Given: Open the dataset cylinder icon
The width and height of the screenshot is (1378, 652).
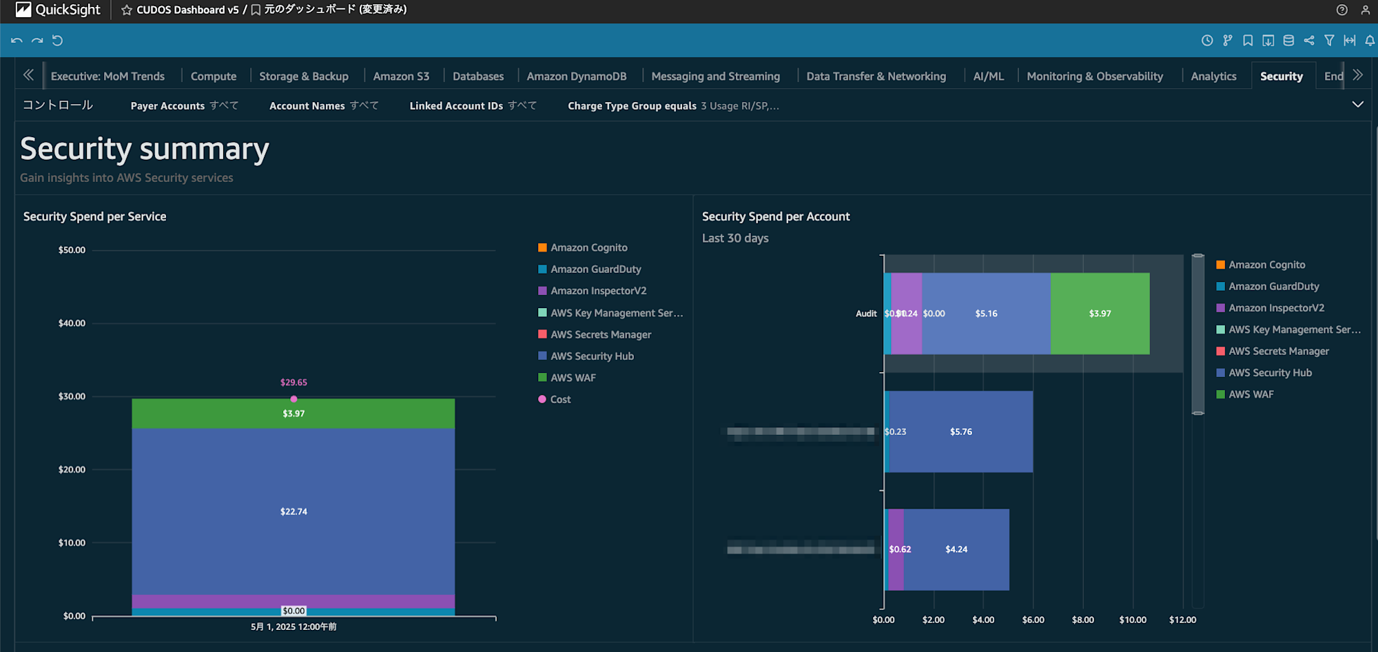Looking at the screenshot, I should (1288, 41).
